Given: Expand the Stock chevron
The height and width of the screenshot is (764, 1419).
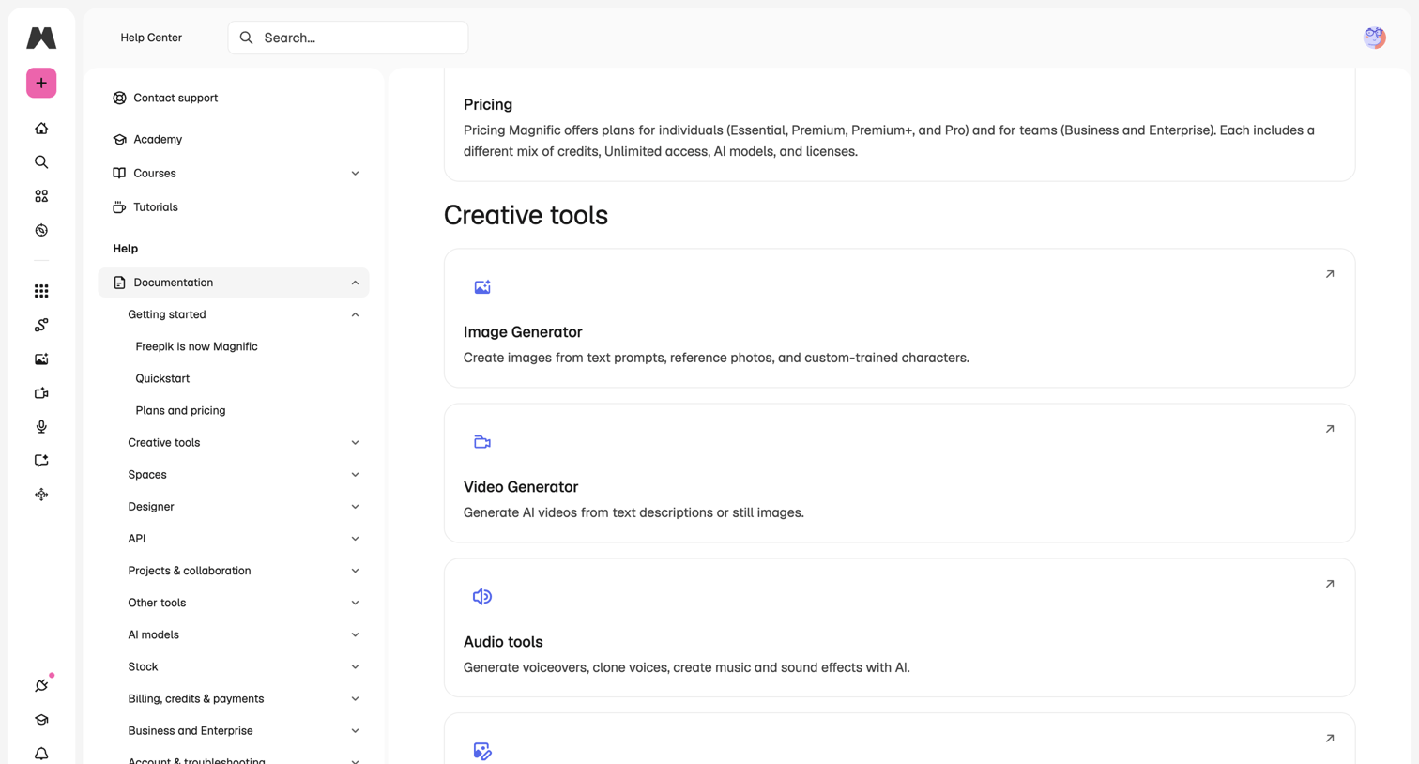Looking at the screenshot, I should click(x=355, y=666).
